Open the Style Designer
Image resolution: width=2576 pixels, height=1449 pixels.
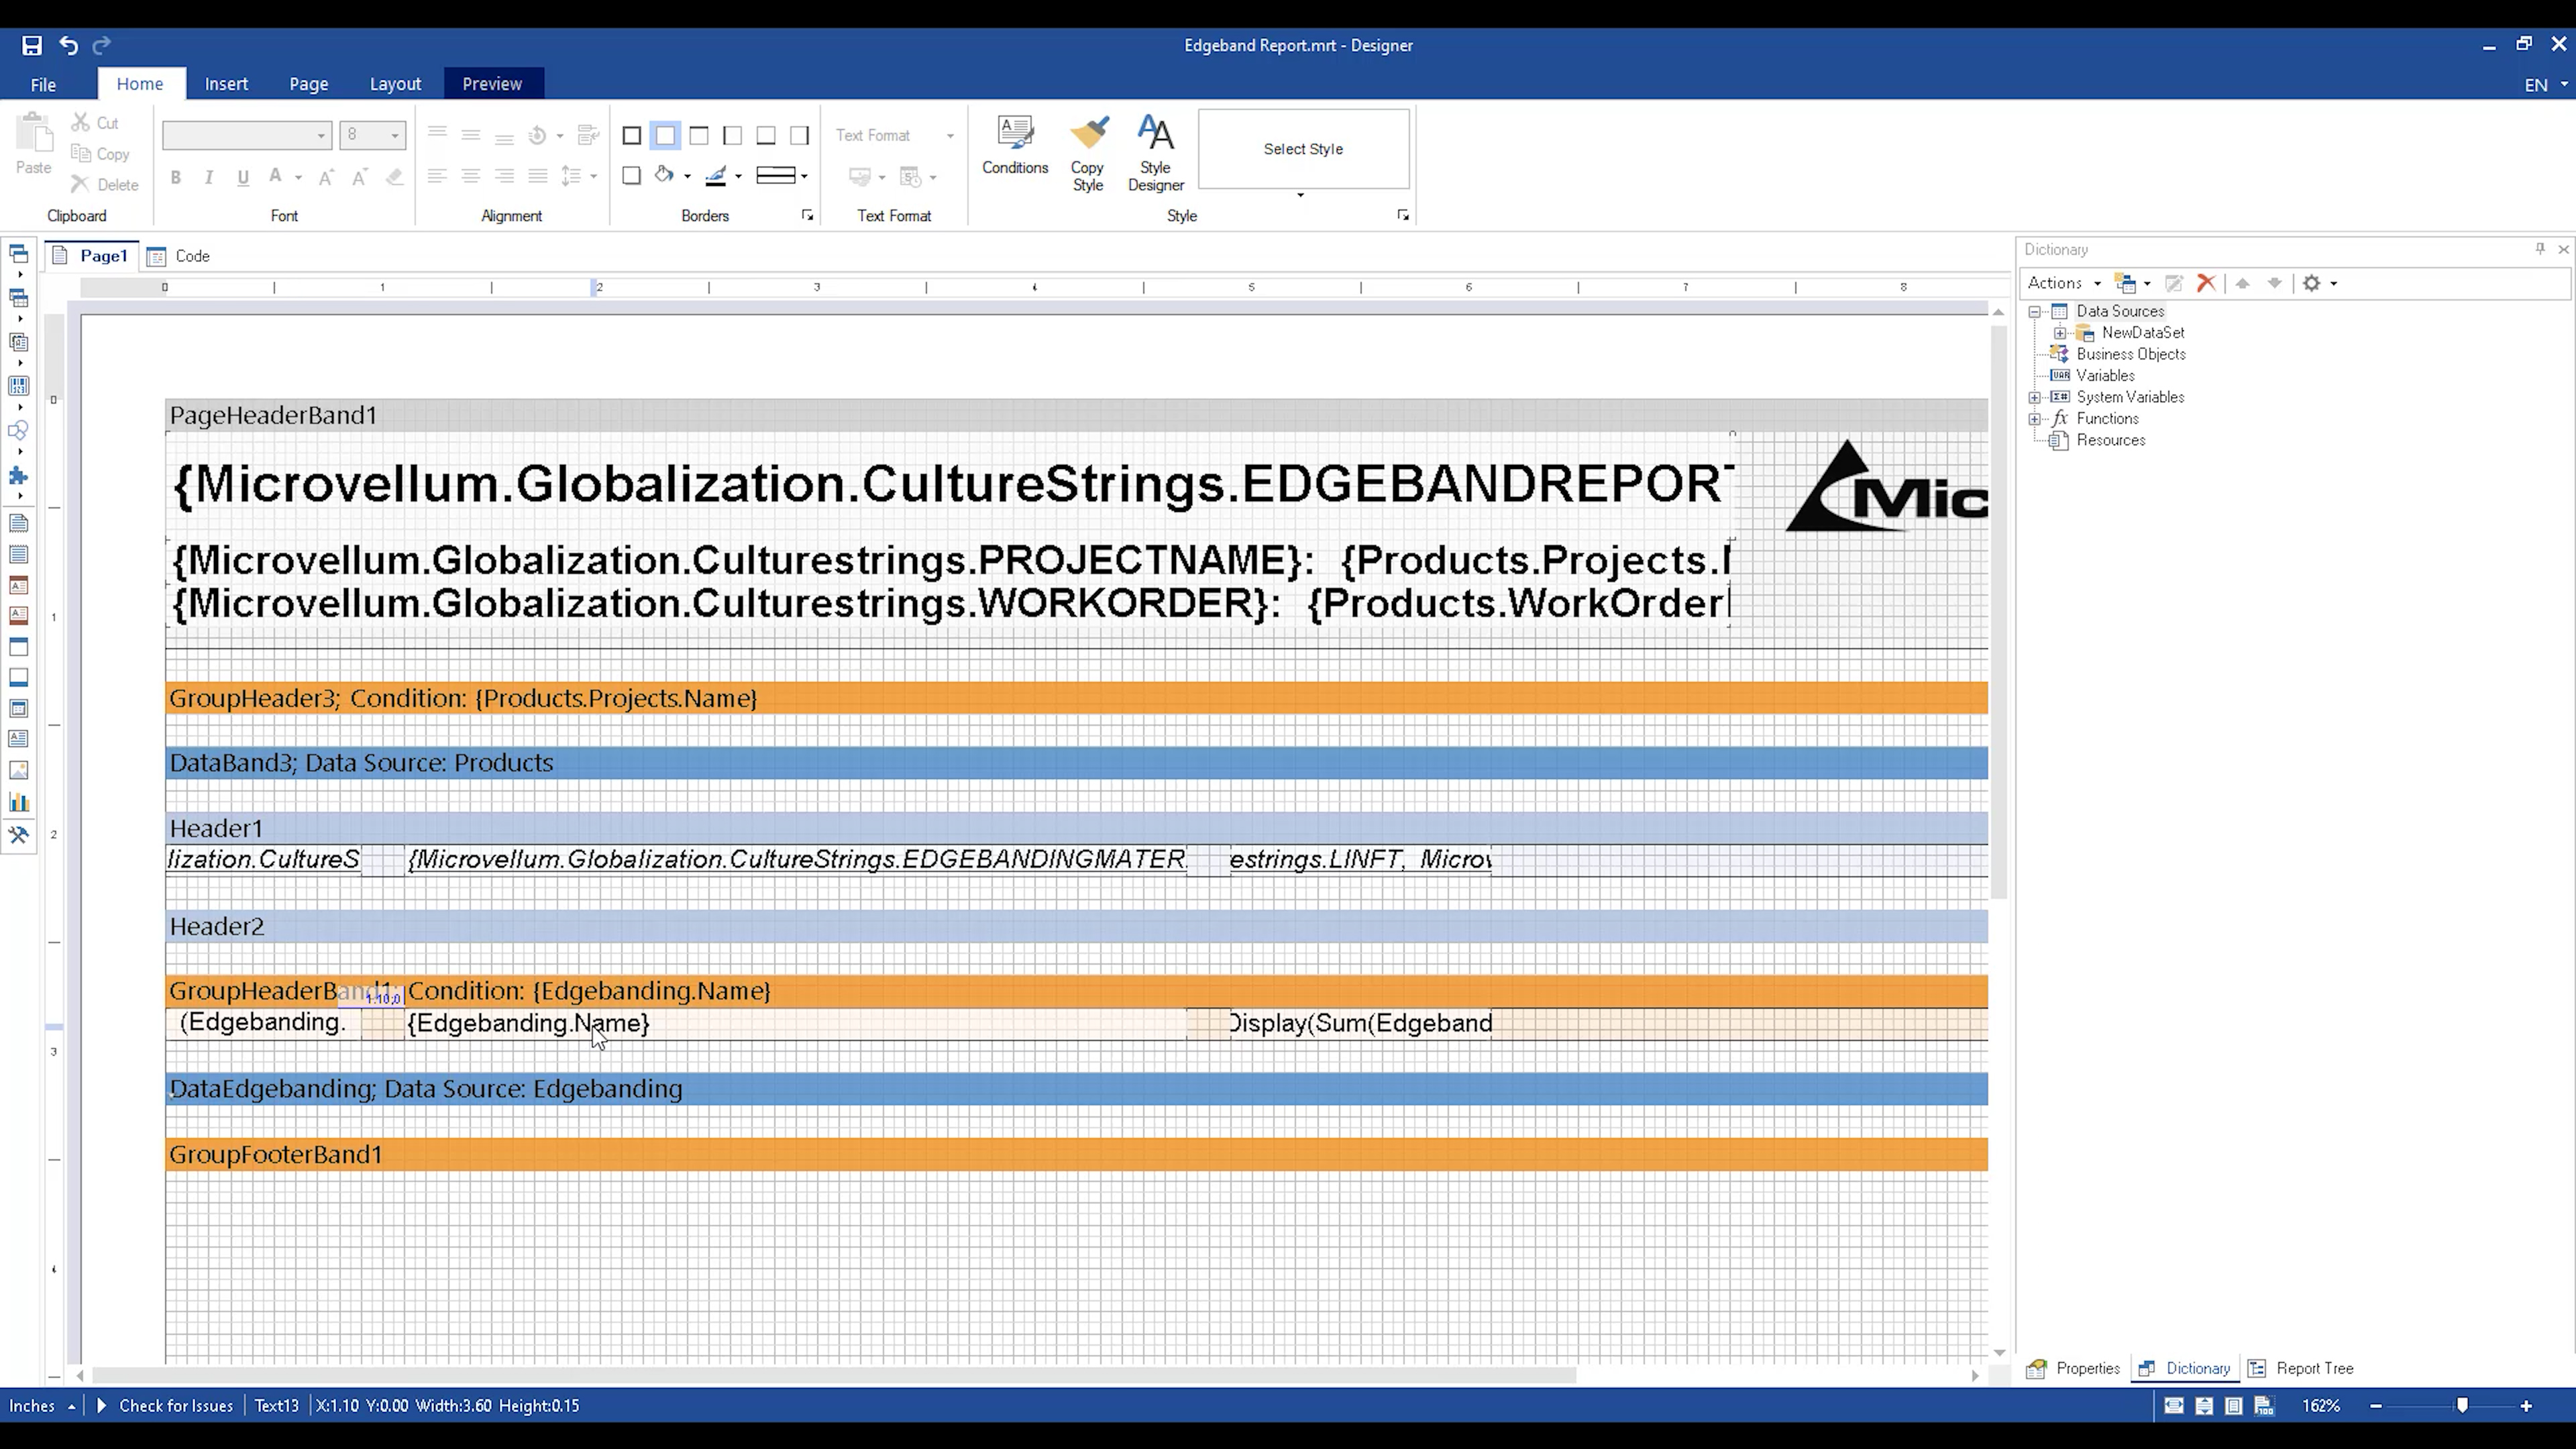[1155, 150]
